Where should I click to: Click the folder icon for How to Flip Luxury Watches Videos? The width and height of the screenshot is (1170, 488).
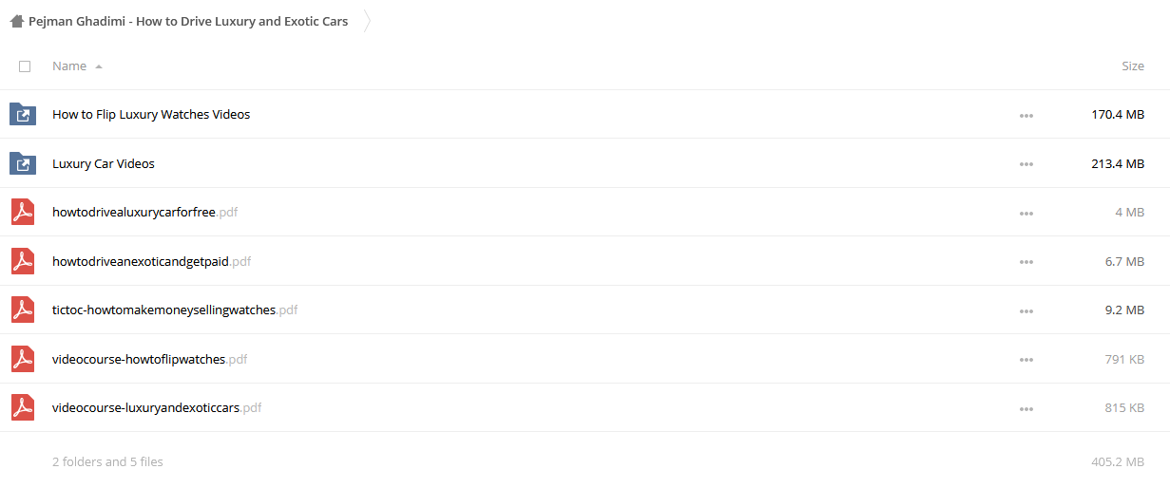(x=23, y=114)
